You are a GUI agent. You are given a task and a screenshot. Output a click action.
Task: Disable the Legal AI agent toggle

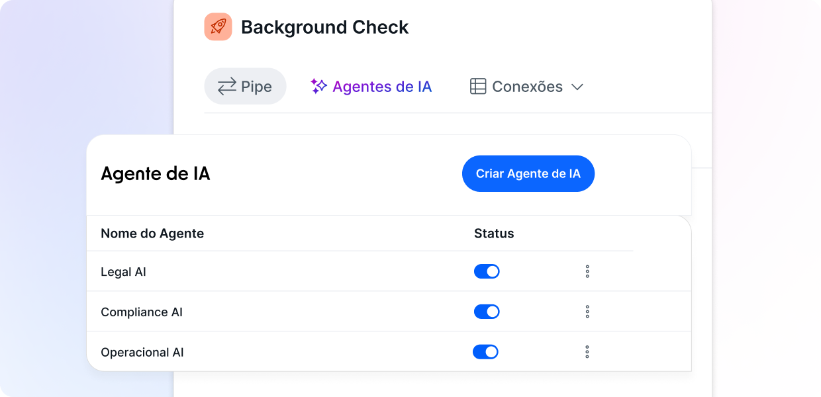487,271
